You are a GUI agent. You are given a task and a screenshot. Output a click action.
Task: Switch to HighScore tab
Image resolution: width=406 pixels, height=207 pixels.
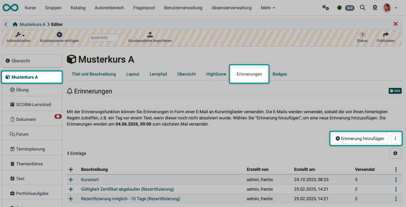[x=216, y=74]
